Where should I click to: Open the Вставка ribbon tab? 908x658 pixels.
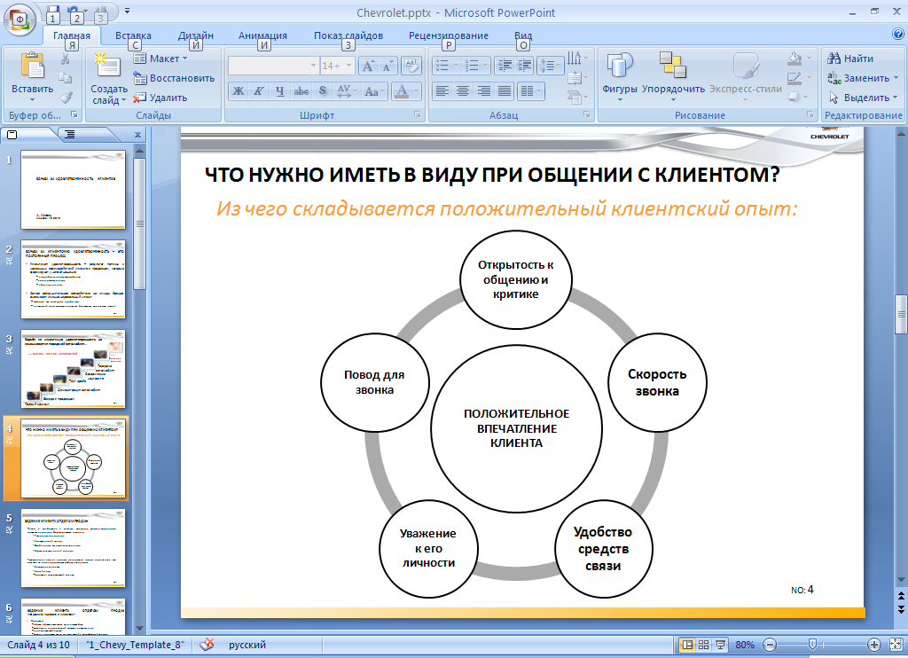(x=133, y=35)
